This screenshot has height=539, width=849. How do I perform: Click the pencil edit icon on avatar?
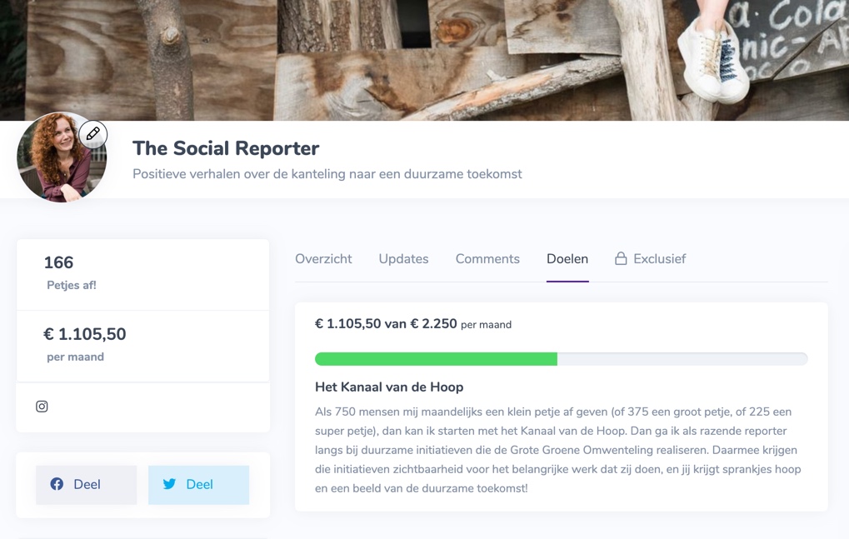point(93,133)
